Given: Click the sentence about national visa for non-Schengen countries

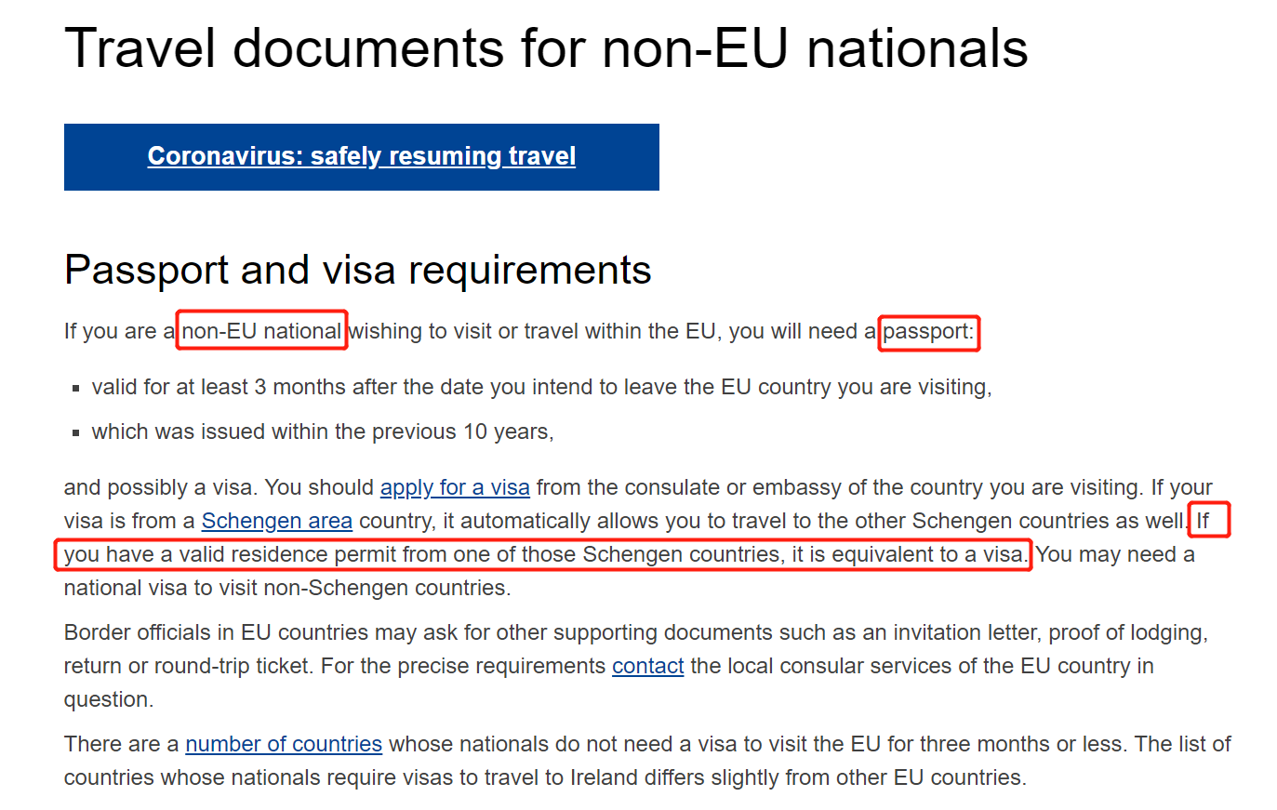Looking at the screenshot, I should coord(286,589).
